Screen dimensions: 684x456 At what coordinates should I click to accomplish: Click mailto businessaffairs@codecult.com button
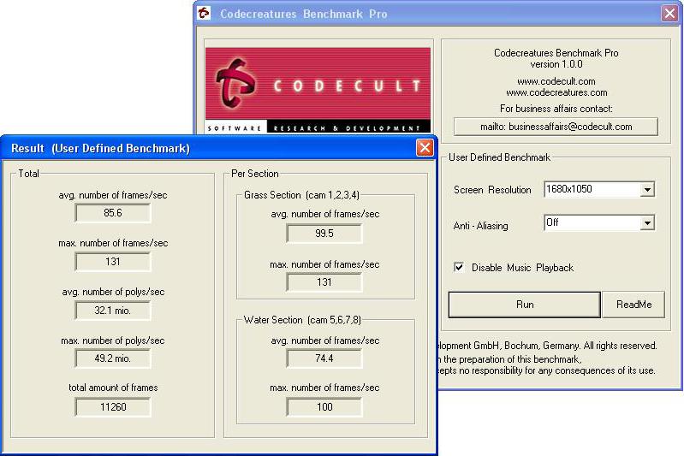coord(556,127)
